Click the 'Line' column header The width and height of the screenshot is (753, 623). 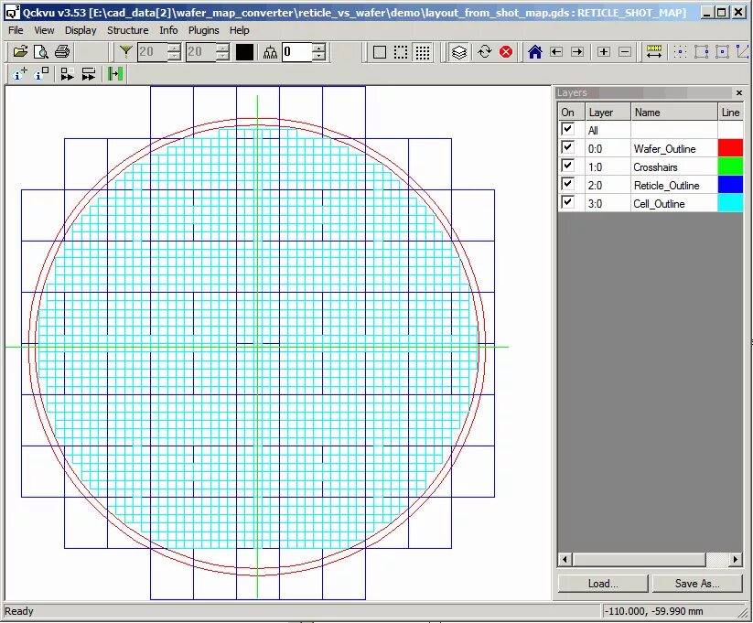[730, 113]
